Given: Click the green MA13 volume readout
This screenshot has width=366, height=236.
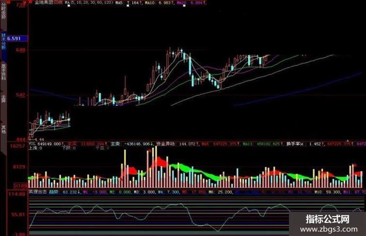Looking at the screenshot, I should [263, 144].
